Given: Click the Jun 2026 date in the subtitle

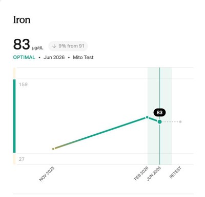Looking at the screenshot, I should [x=54, y=57].
